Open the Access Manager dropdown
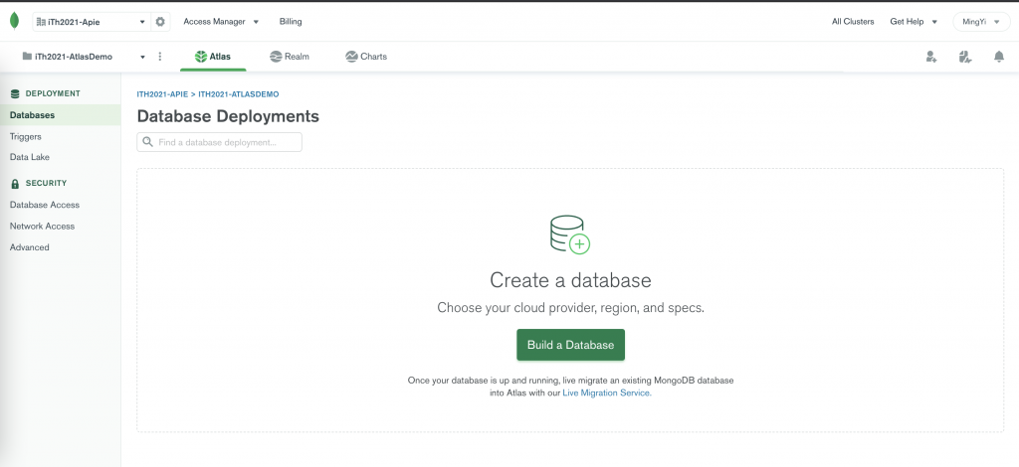The width and height of the screenshot is (1019, 467). coord(221,21)
